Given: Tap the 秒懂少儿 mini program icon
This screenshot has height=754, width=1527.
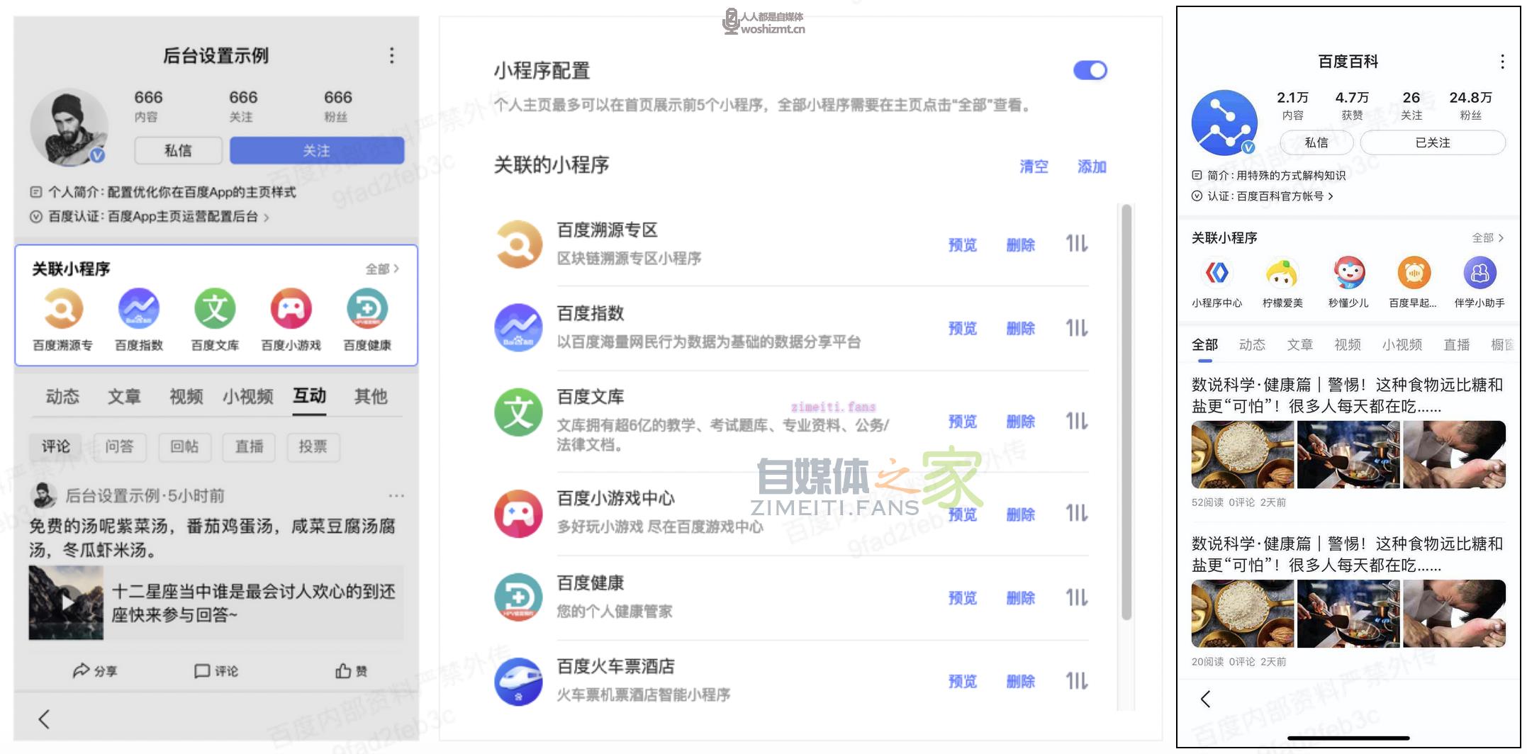Looking at the screenshot, I should [x=1348, y=274].
